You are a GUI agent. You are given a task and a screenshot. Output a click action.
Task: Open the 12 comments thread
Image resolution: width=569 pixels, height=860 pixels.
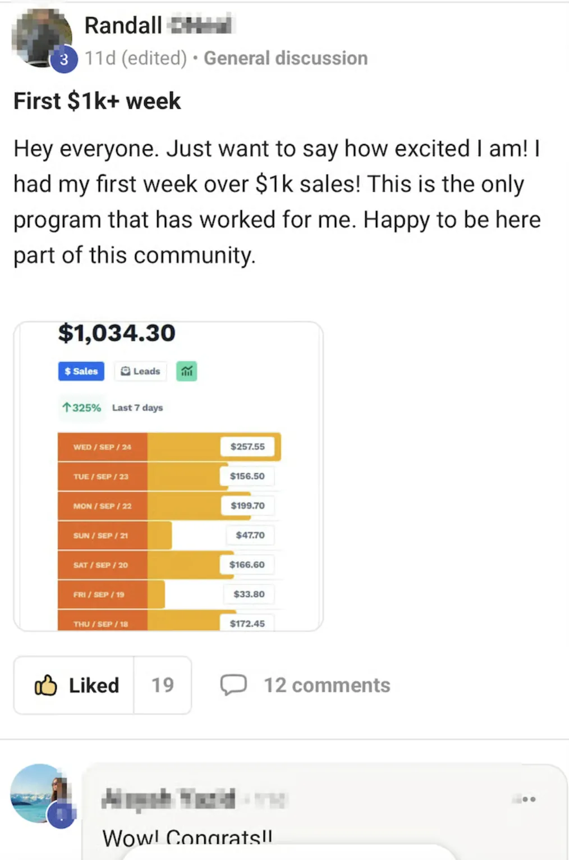(327, 685)
